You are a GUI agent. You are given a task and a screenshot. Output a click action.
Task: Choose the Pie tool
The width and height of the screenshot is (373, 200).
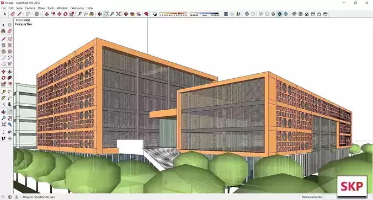9,64
